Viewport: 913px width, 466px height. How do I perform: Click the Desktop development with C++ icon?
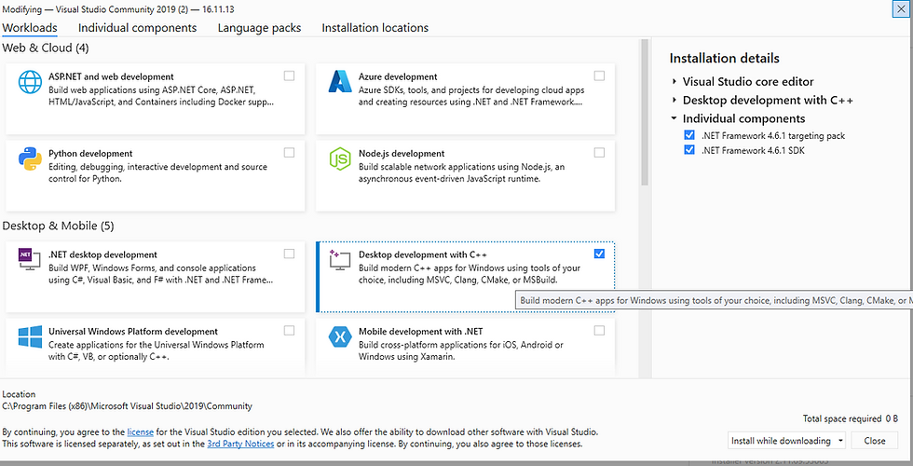pyautogui.click(x=339, y=262)
